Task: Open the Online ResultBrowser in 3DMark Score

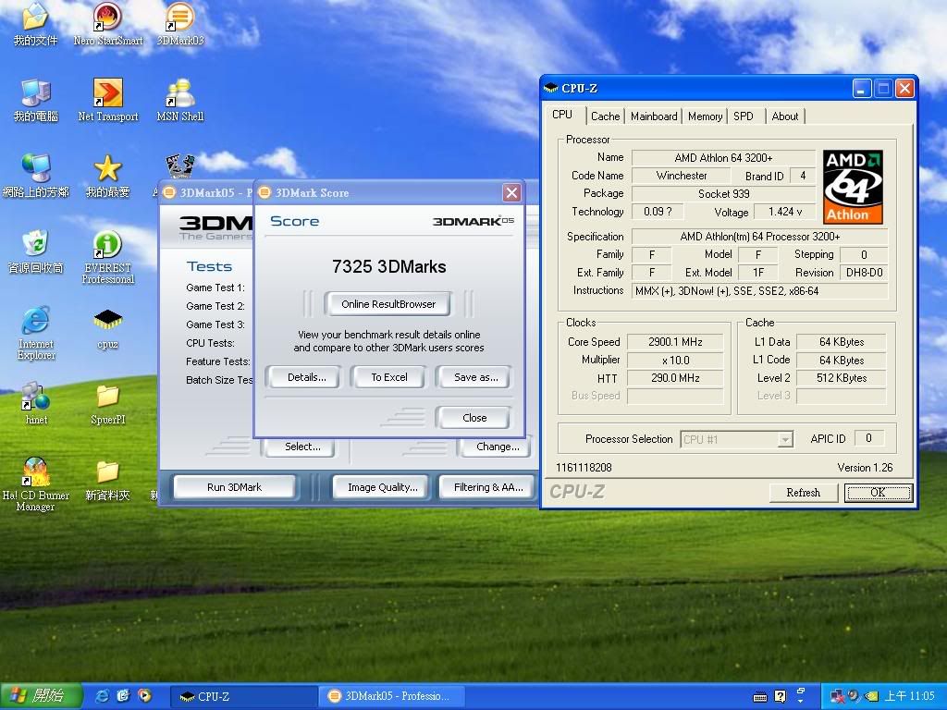Action: click(387, 303)
